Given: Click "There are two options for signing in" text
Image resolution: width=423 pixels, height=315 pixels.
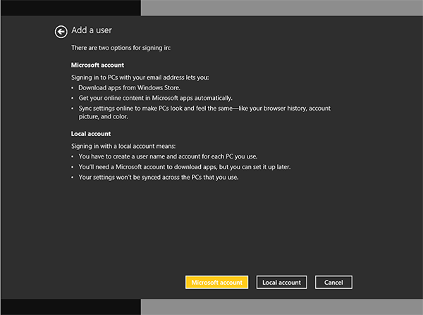Looking at the screenshot, I should point(121,48).
